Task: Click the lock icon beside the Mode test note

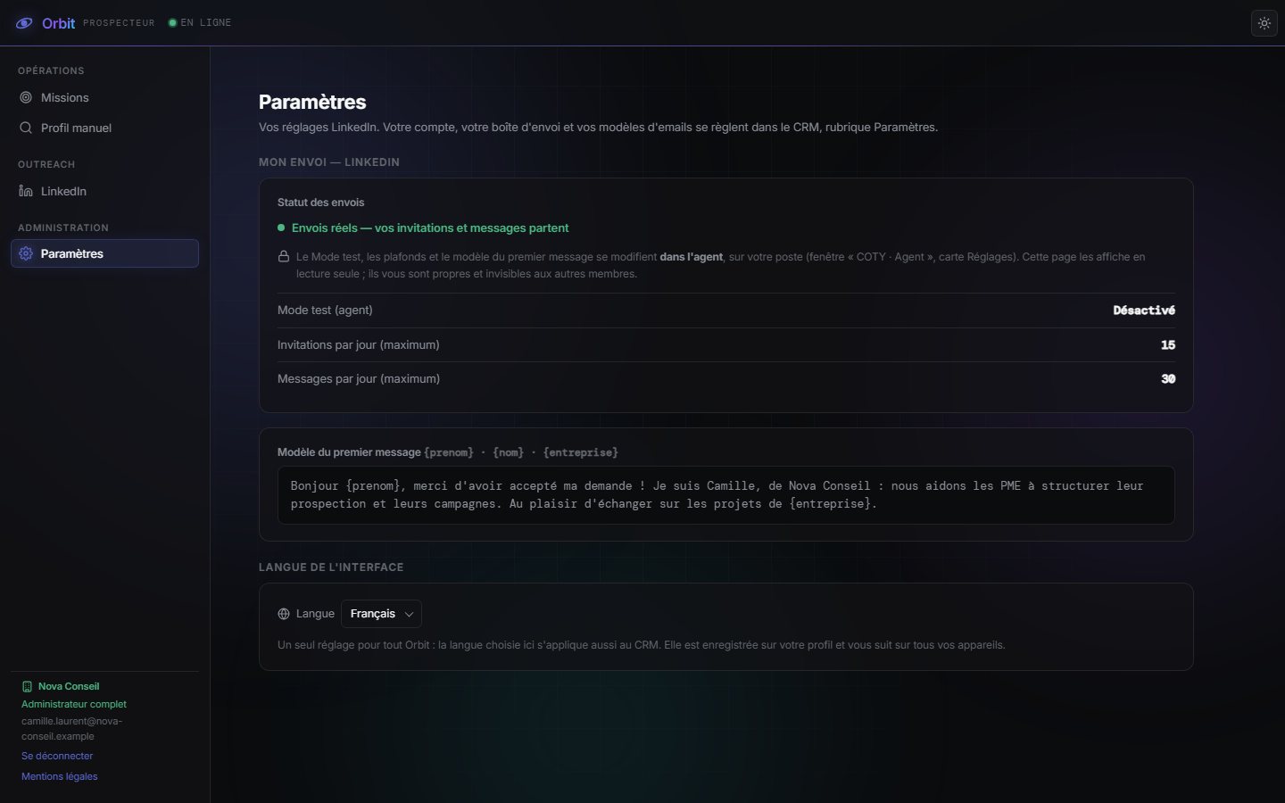Action: [x=284, y=257]
